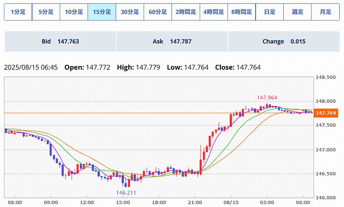The width and height of the screenshot is (344, 207).
Task: Click the 147.000 price axis label
Action: pyautogui.click(x=325, y=150)
